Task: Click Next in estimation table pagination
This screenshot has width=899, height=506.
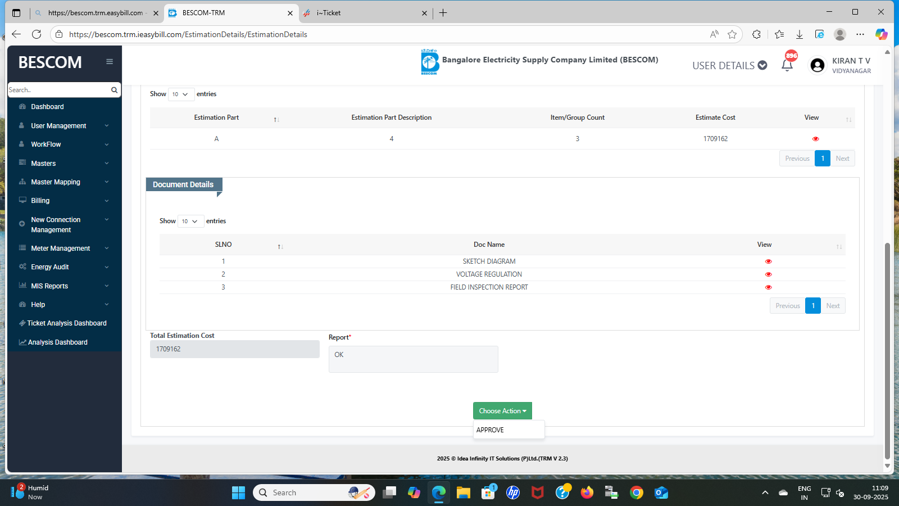Action: [842, 159]
